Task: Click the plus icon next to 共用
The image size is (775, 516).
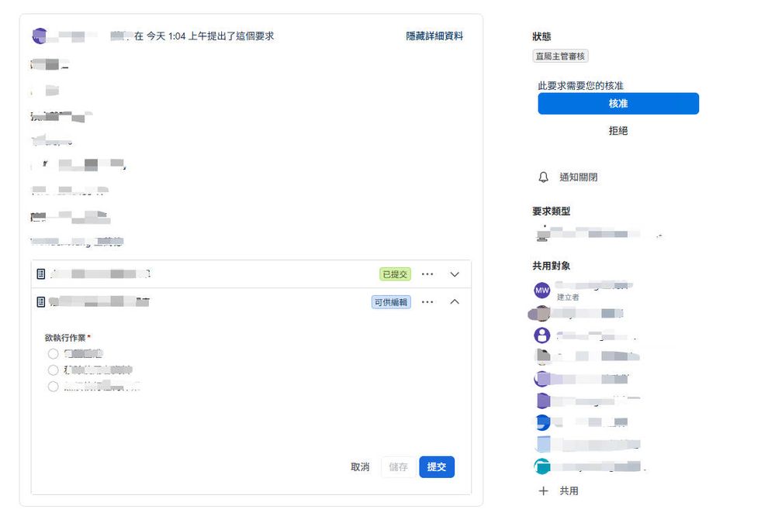Action: click(x=543, y=490)
